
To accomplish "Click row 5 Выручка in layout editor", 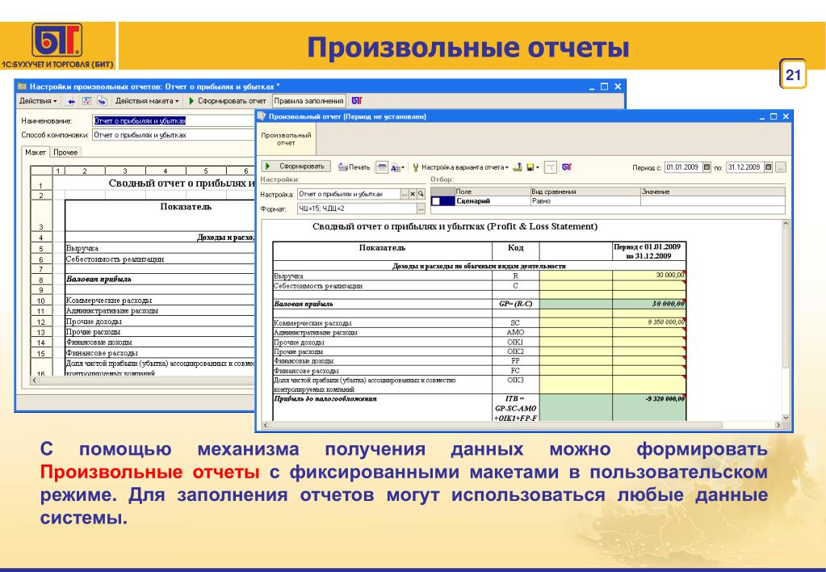I will click(160, 248).
